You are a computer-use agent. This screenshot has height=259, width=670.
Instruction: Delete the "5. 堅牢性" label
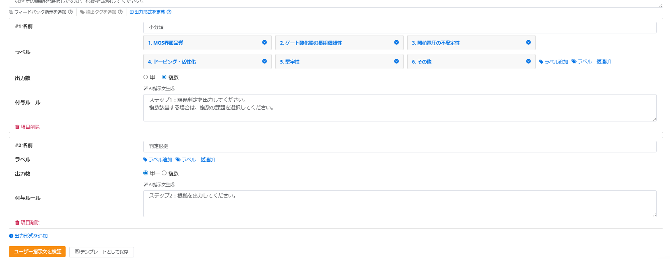(x=396, y=61)
